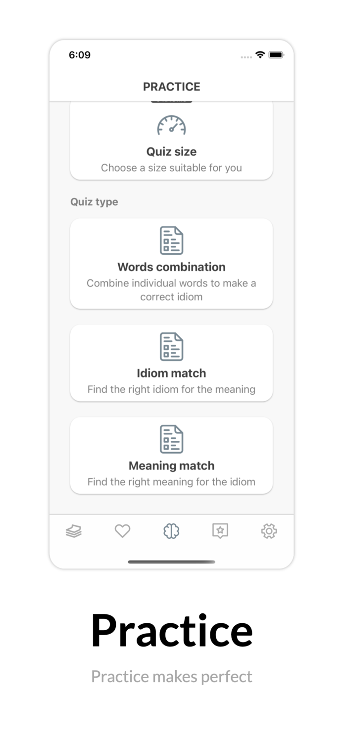This screenshot has width=343, height=742.
Task: Click the battery indicator icon
Action: [x=276, y=55]
